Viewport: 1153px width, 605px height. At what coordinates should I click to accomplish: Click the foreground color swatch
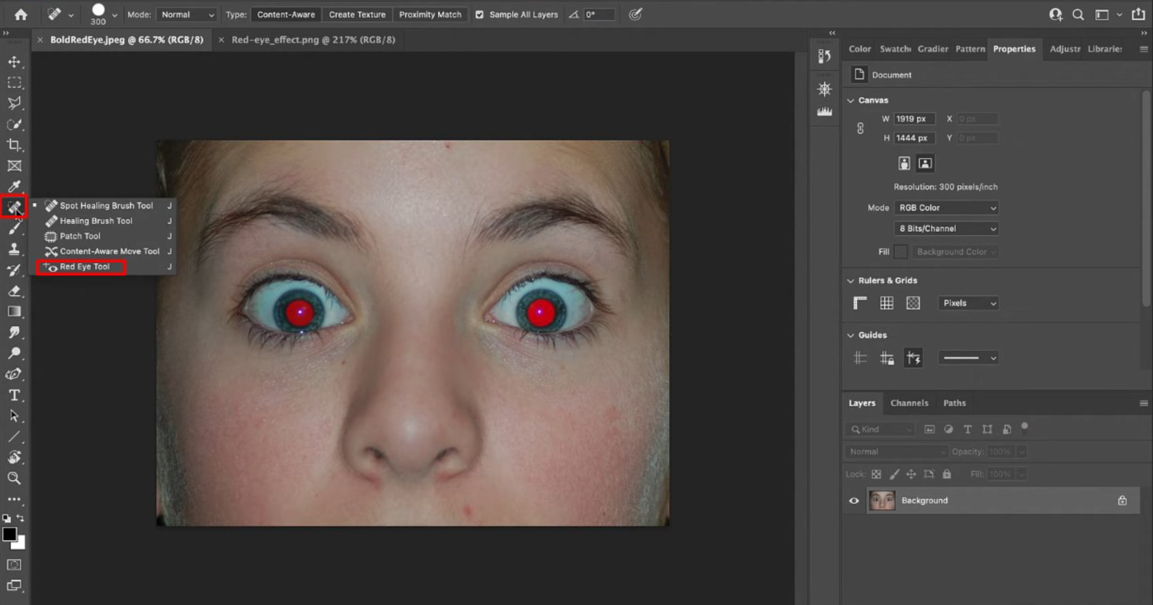[x=10, y=534]
